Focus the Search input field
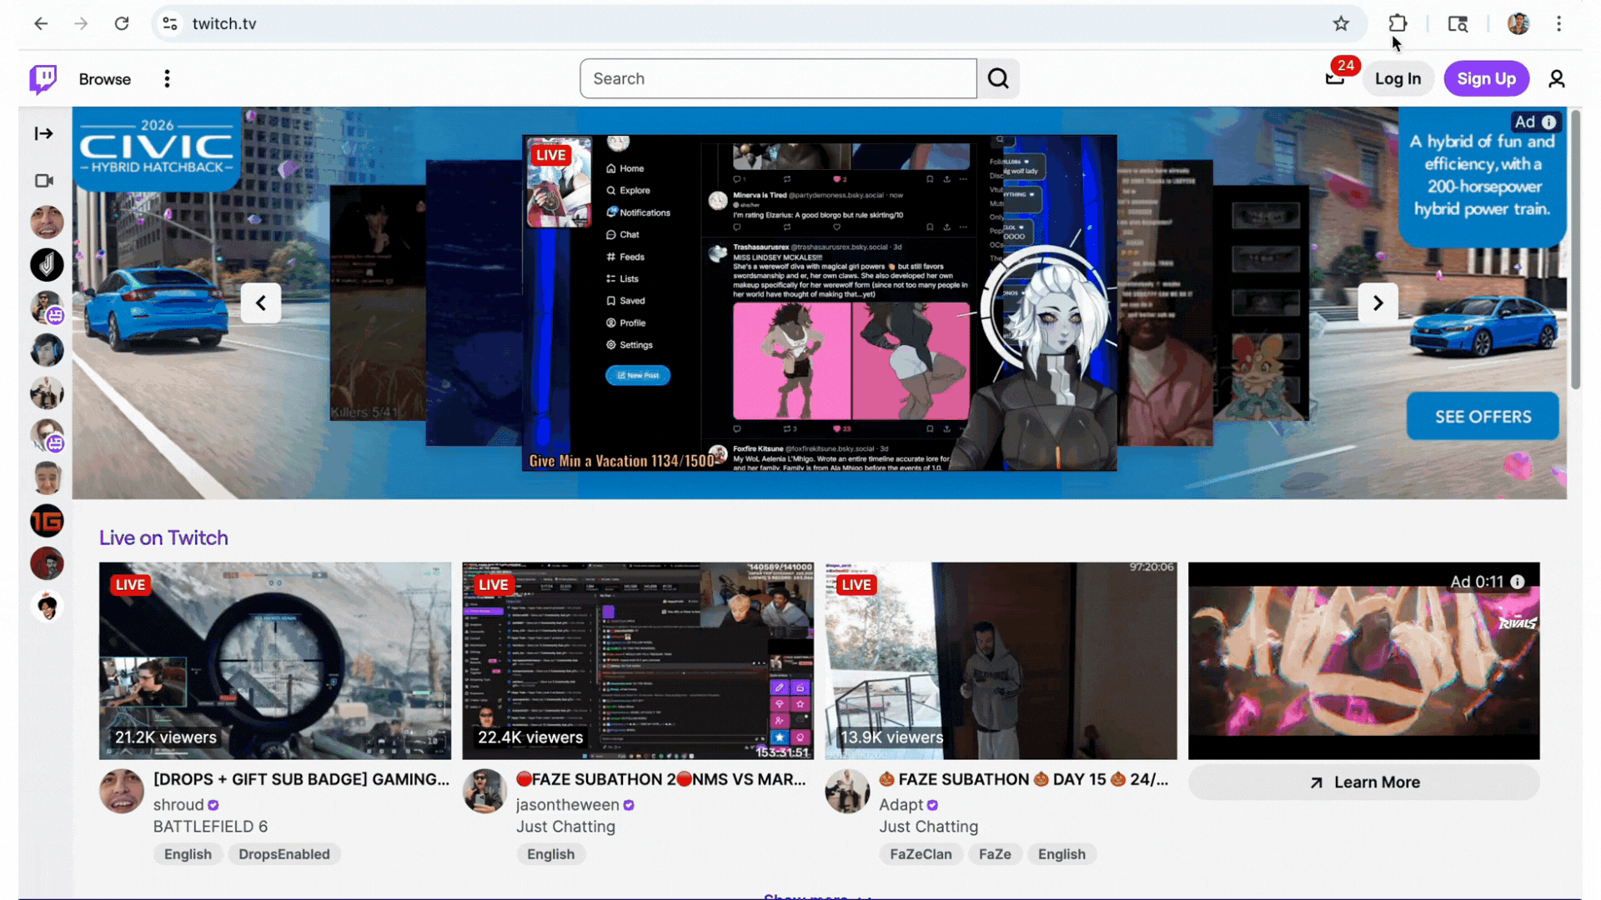Viewport: 1601px width, 900px height. point(778,79)
